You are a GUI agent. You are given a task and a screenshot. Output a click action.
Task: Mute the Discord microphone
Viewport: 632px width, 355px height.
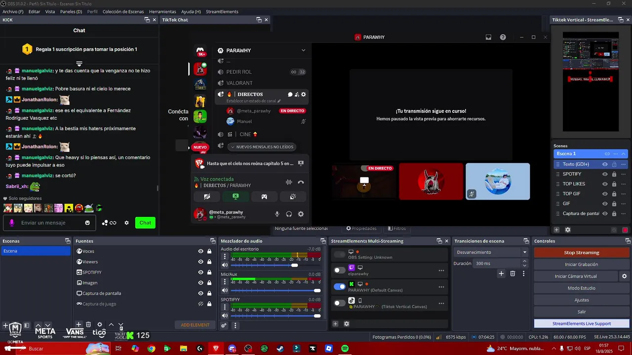(277, 214)
